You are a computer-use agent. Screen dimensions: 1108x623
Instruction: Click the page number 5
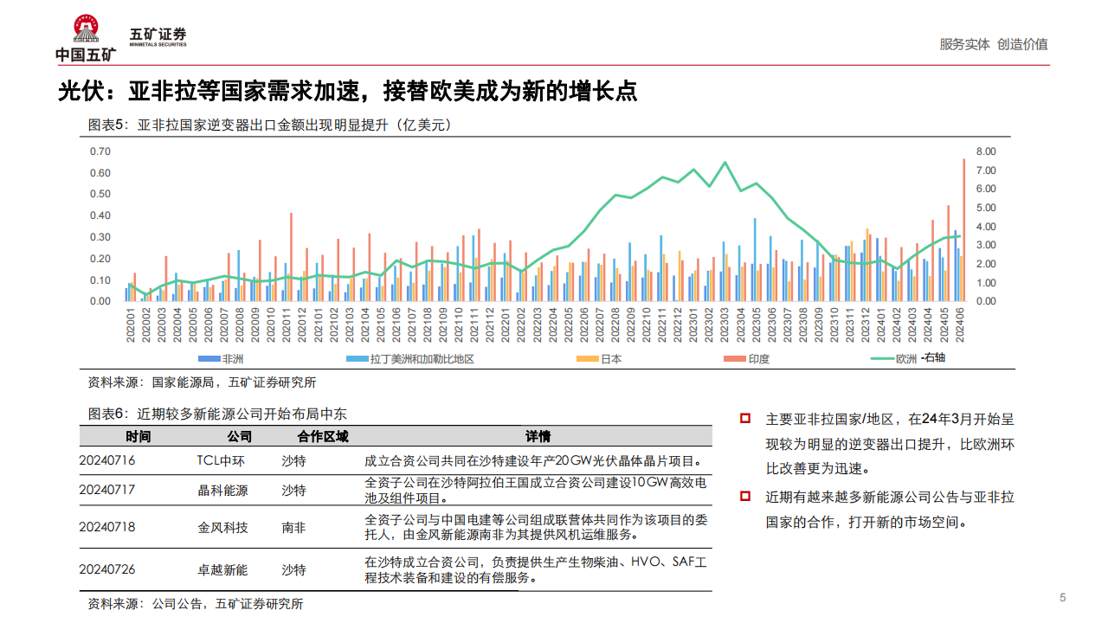(x=1063, y=597)
